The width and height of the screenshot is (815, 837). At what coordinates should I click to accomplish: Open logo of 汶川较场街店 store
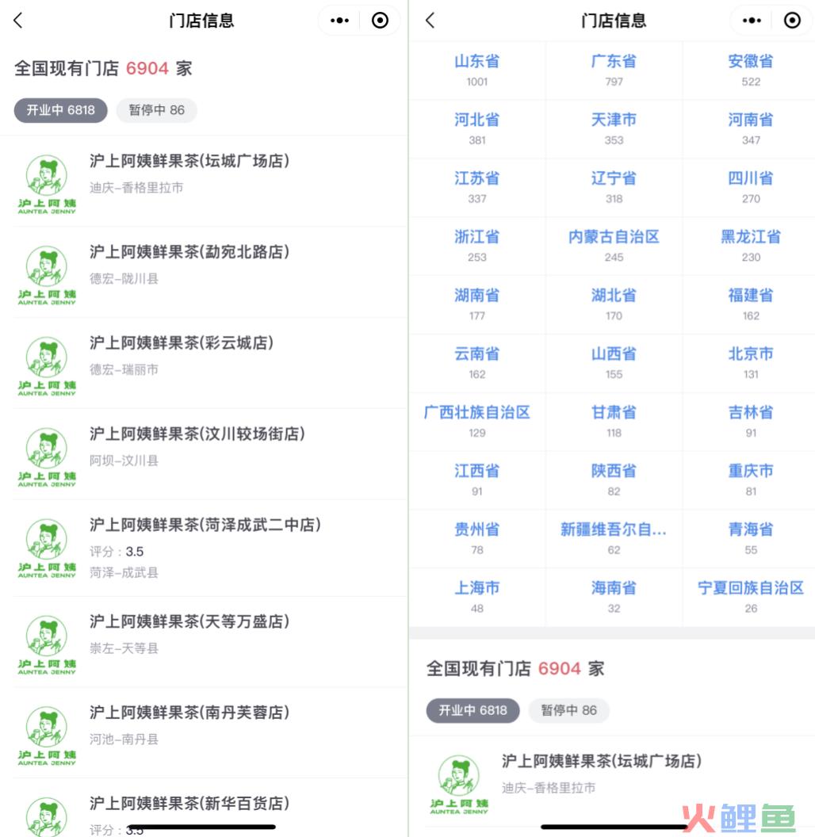[x=47, y=457]
